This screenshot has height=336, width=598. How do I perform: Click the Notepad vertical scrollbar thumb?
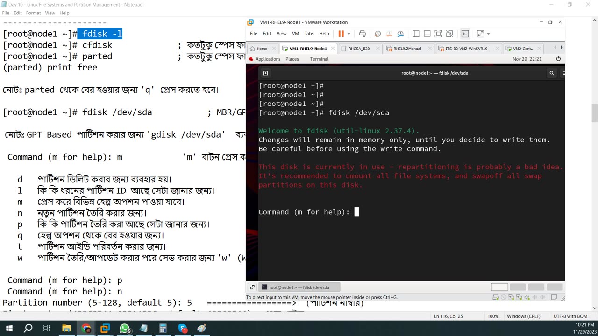click(594, 112)
